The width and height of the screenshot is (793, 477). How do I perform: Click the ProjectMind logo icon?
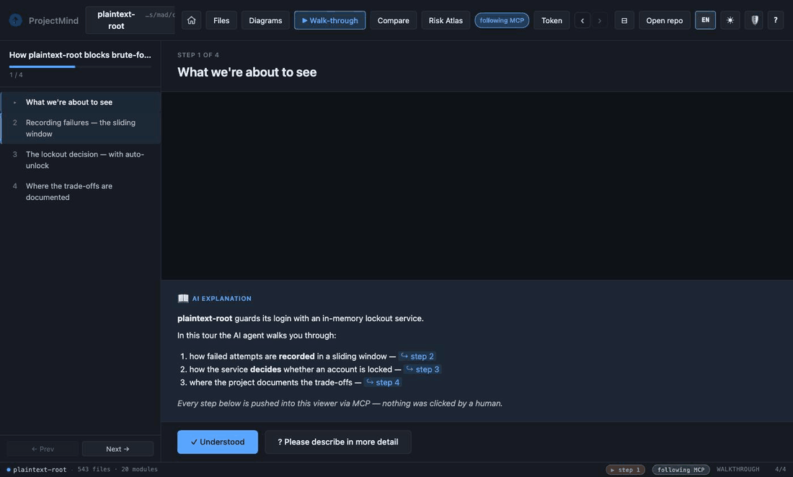click(x=16, y=20)
